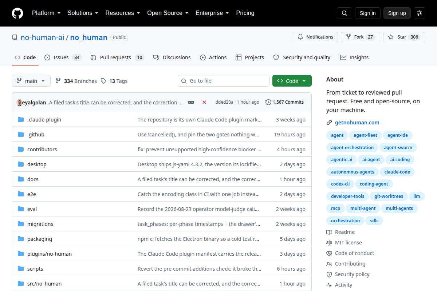Click the eval folder icon
The width and height of the screenshot is (437, 291).
[x=21, y=209]
